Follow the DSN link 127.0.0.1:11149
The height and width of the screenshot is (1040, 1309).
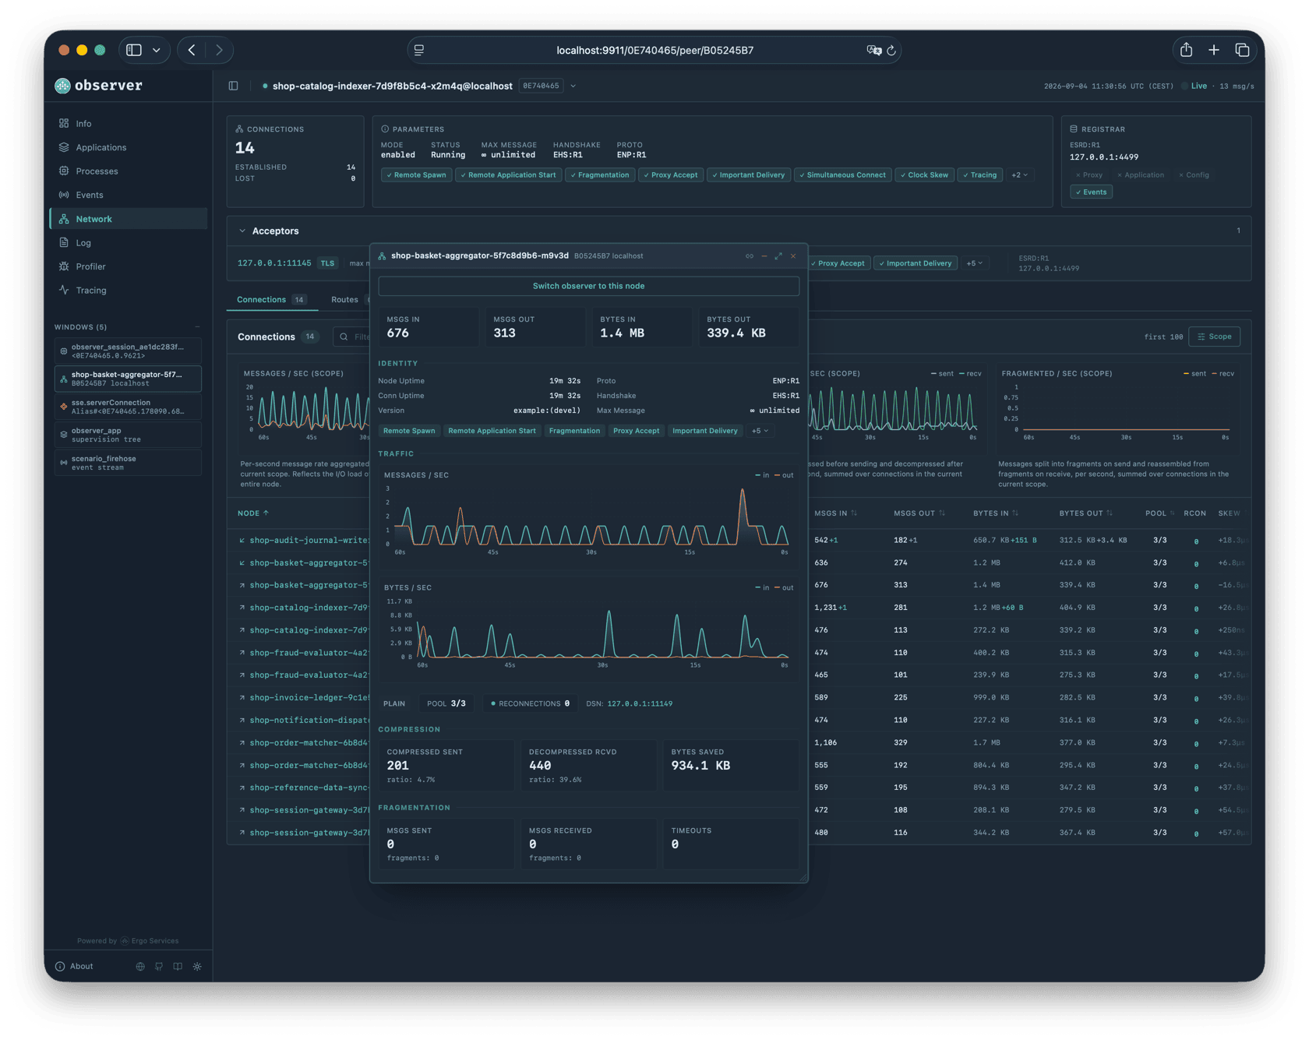coord(640,704)
